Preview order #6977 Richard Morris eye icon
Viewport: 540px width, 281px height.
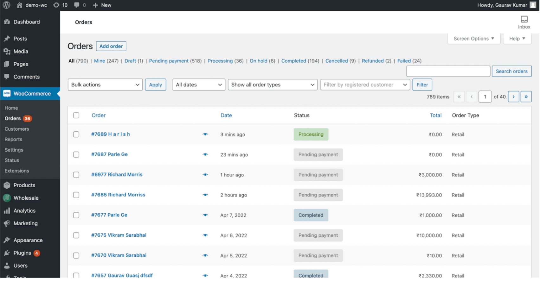[205, 175]
